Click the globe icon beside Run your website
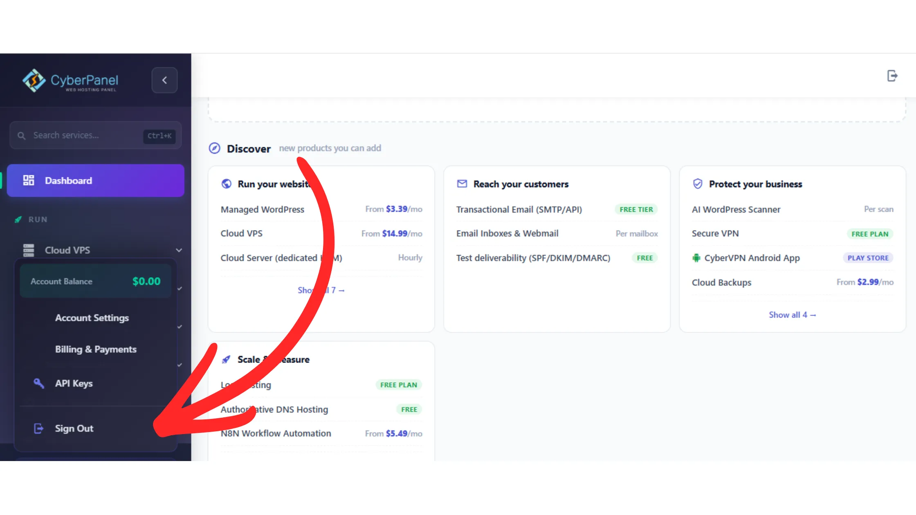This screenshot has height=515, width=916. pos(227,184)
